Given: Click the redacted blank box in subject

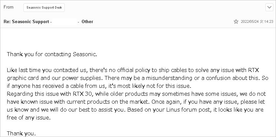Looking at the screenshot, I should pos(65,22).
